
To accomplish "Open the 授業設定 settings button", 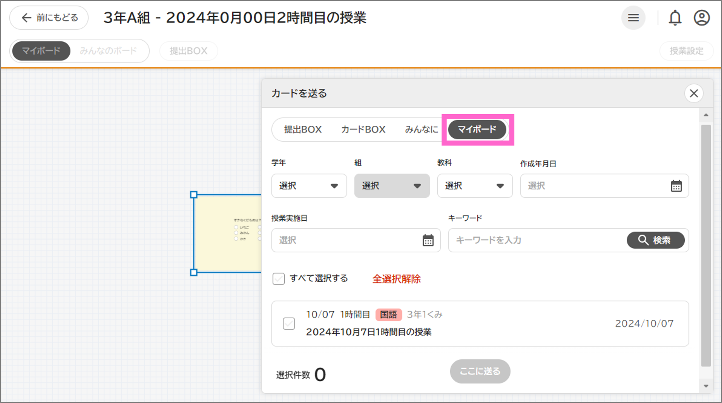I will tap(686, 50).
